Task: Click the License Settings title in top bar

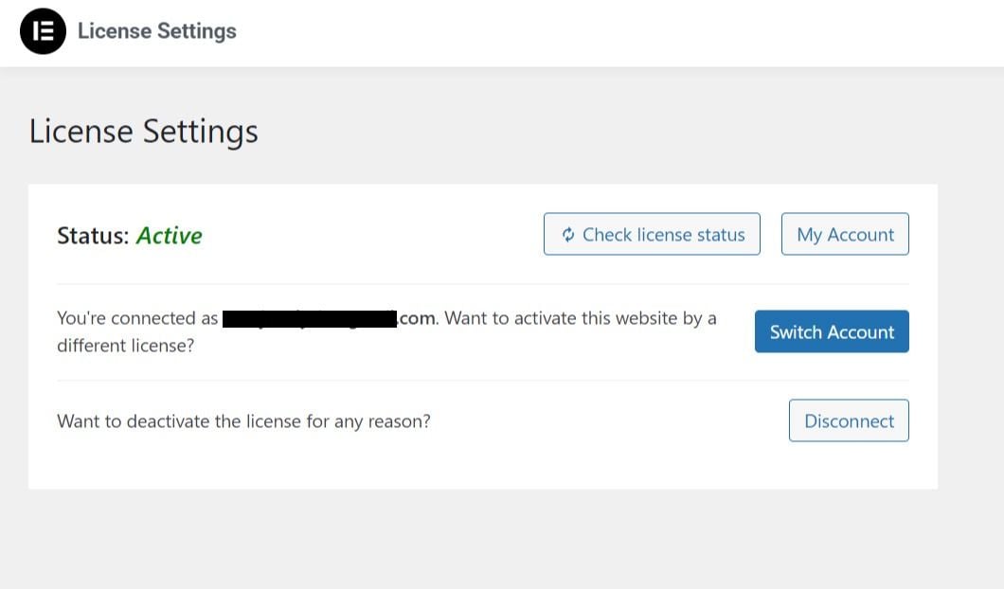Action: click(x=157, y=30)
